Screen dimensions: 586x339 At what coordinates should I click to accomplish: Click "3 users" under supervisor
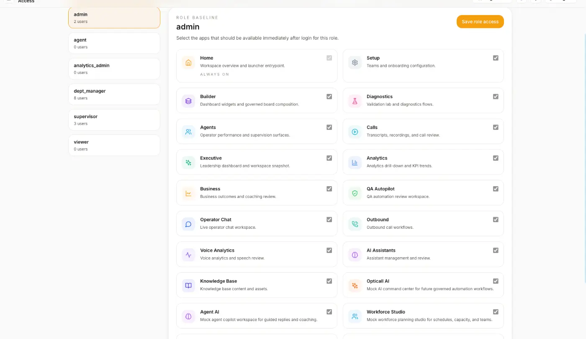[81, 124]
